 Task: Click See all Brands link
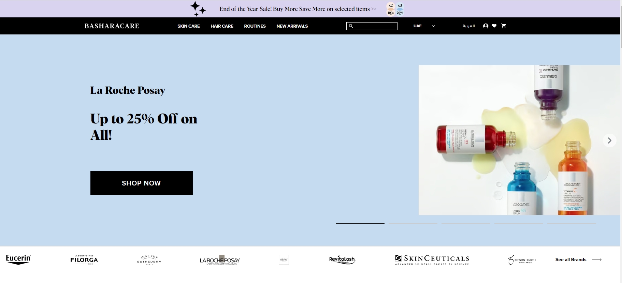[x=578, y=259]
